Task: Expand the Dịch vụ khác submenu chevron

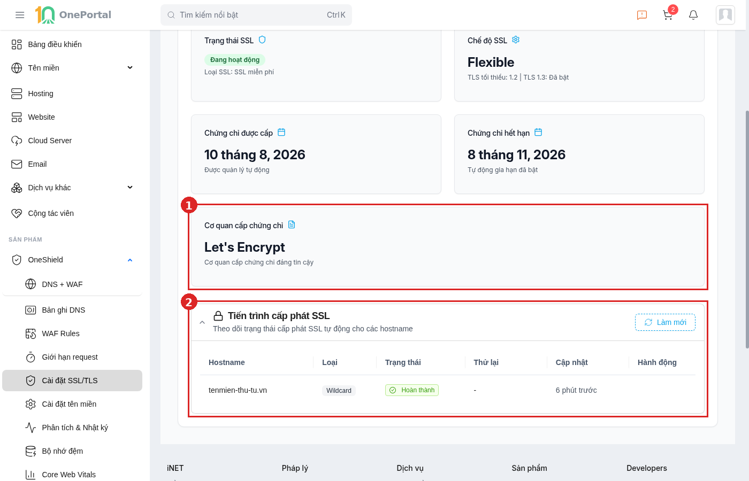Action: pos(130,188)
